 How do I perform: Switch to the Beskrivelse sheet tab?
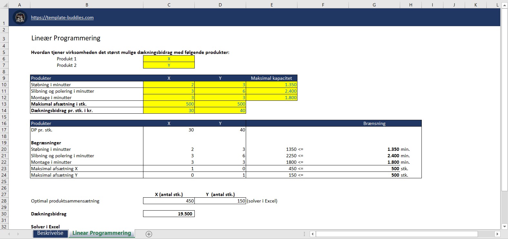pos(50,233)
